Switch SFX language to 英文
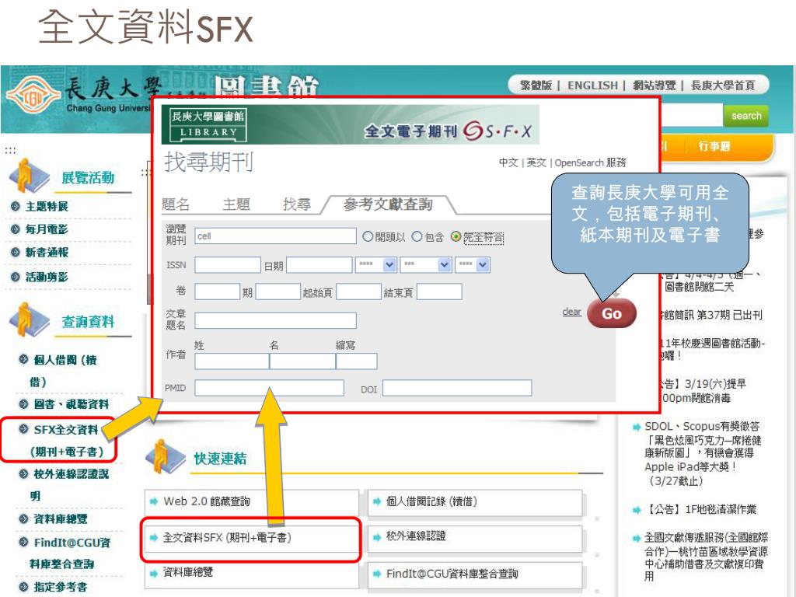 (536, 162)
